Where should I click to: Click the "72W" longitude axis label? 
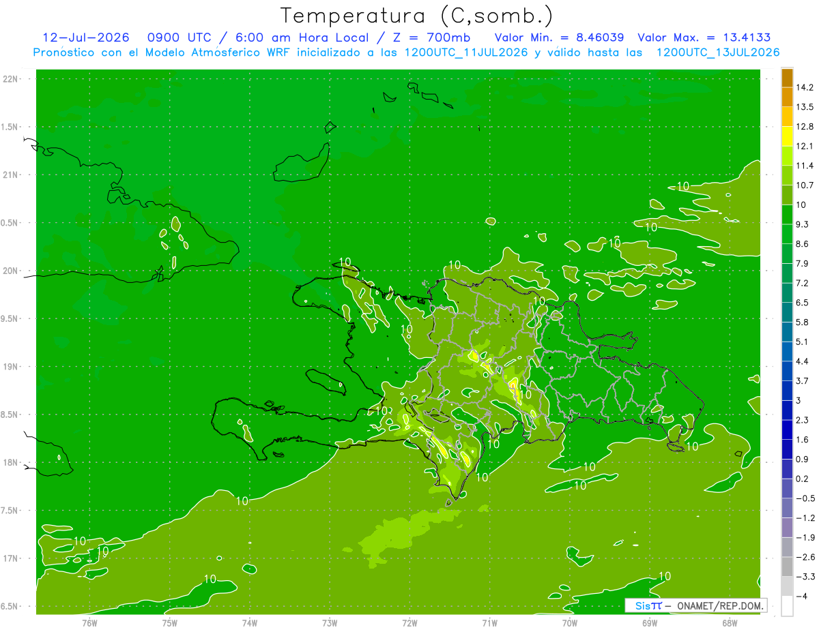409,623
